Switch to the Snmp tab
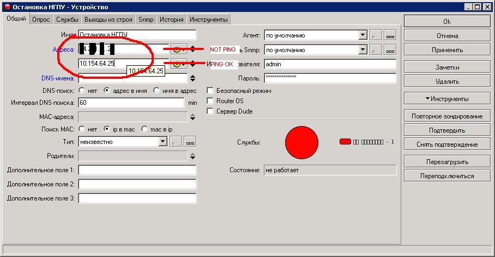 coord(146,20)
